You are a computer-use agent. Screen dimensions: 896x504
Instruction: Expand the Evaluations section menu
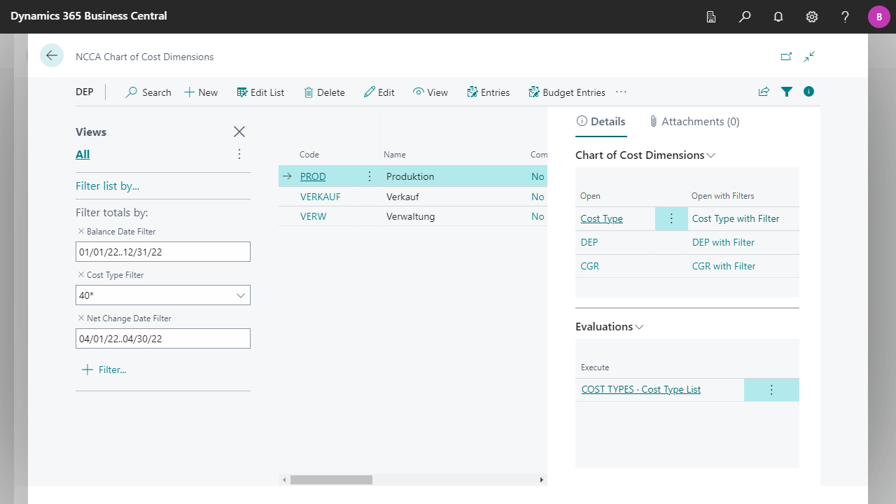(639, 327)
